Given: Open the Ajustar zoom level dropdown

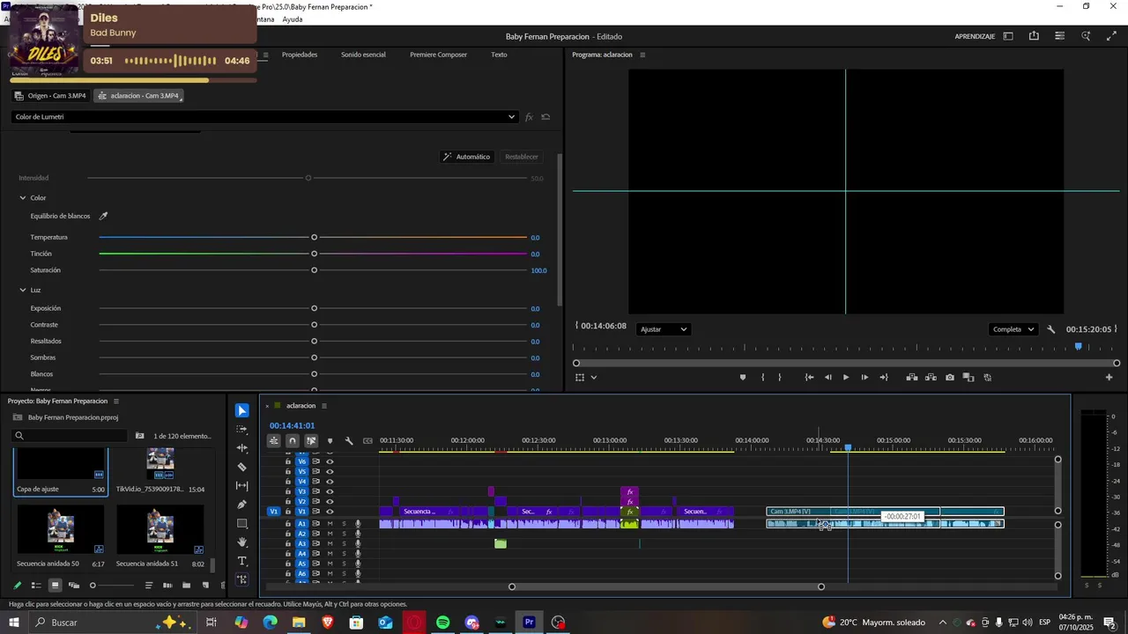Looking at the screenshot, I should point(664,329).
